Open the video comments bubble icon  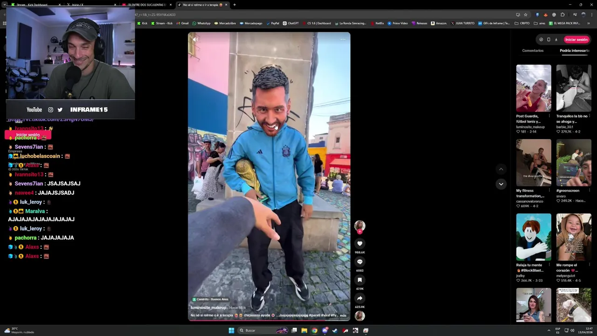360,261
